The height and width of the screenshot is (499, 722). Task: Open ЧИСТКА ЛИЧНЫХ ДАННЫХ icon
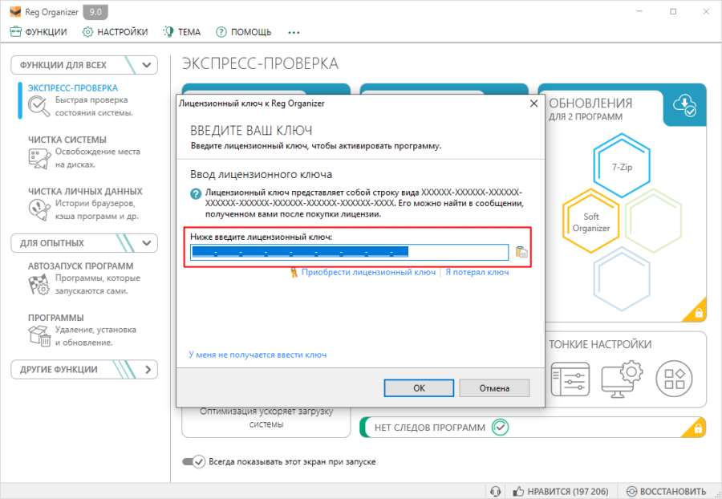(39, 209)
